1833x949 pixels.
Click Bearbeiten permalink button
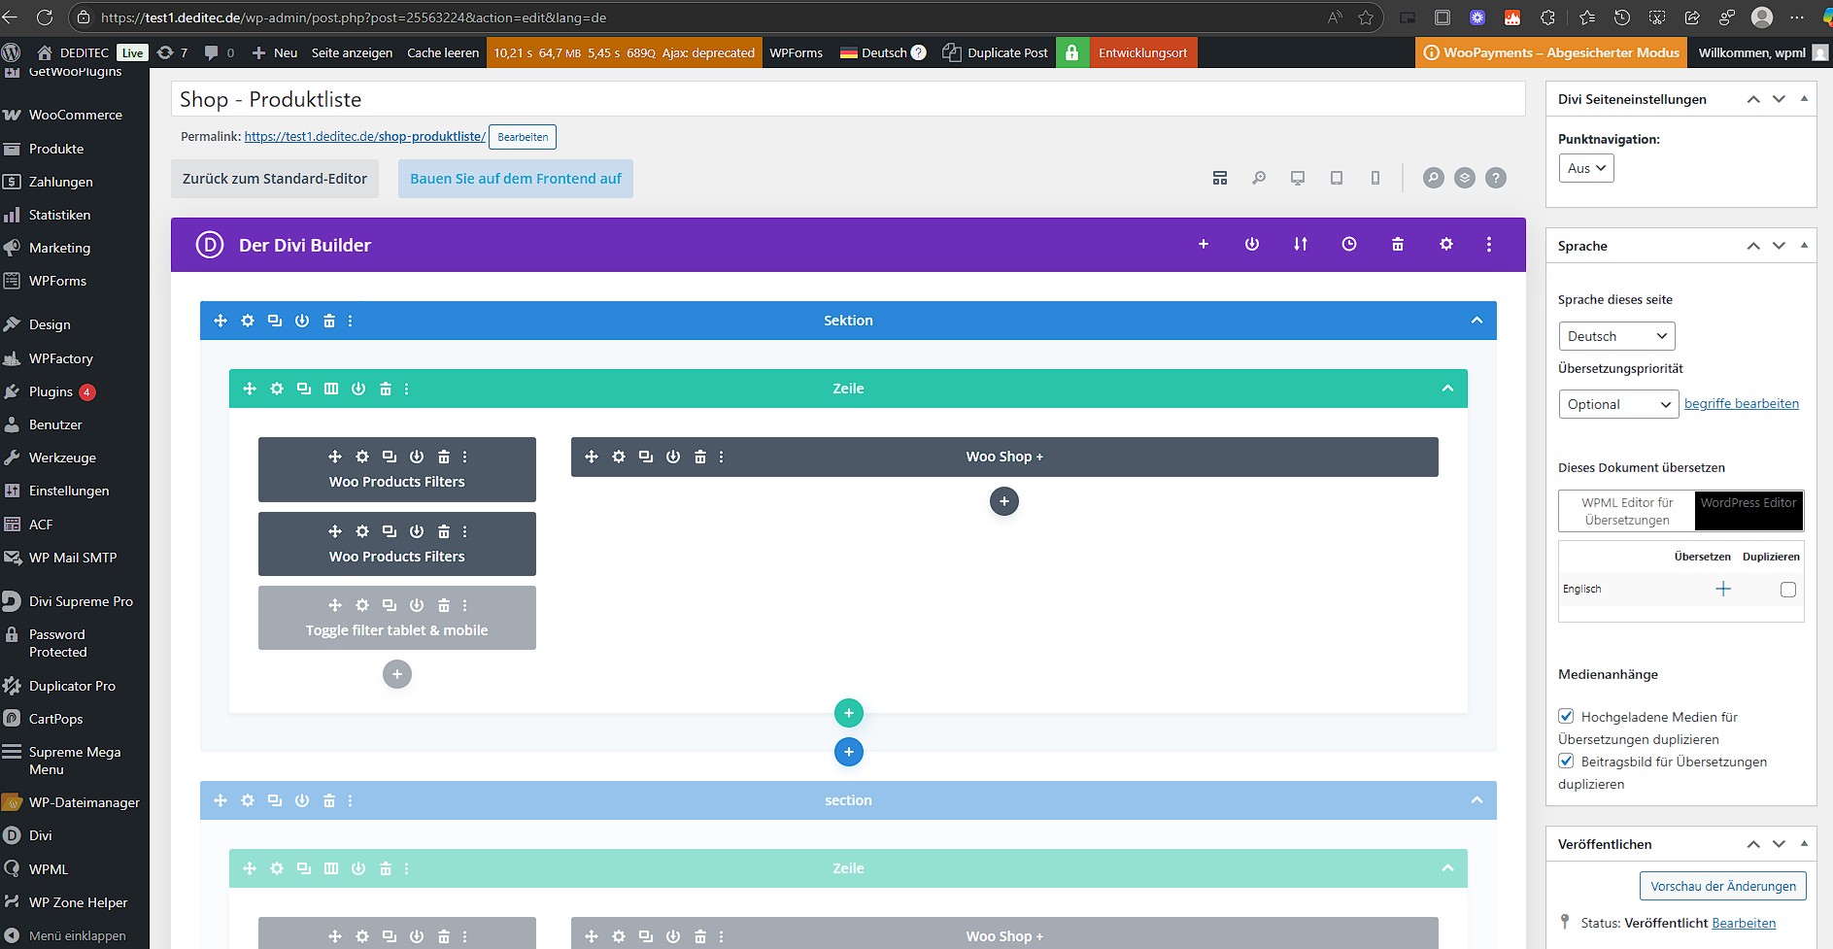click(x=523, y=137)
